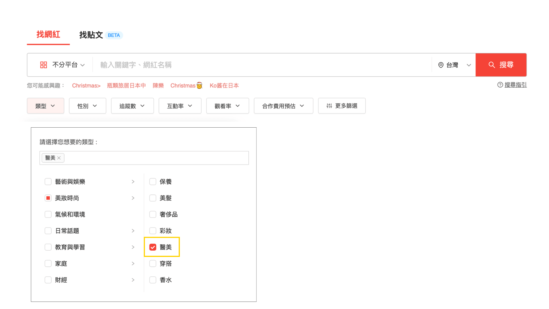Screen dimensions: 549x309
Task: Check the 美髮 checkbox
Action: point(153,198)
